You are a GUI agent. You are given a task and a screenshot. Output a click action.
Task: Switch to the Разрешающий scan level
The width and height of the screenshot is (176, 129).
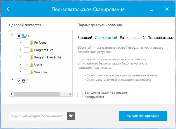pos(132,38)
